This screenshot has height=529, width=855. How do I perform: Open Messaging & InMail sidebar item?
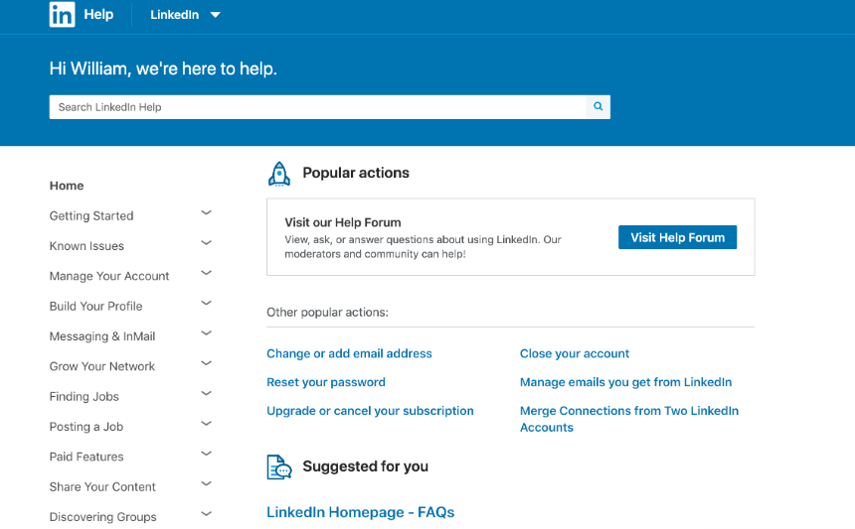[102, 336]
